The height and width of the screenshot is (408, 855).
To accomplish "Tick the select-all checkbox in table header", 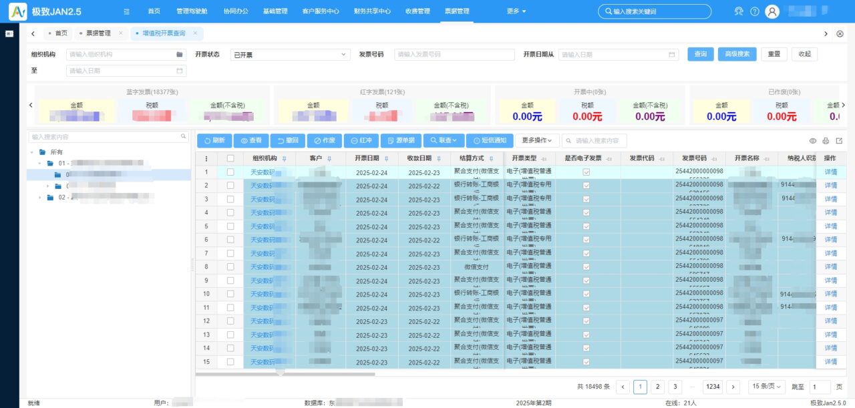I will pos(230,158).
